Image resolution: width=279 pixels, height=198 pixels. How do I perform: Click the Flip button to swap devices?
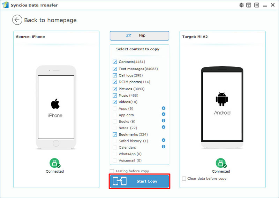[139, 36]
